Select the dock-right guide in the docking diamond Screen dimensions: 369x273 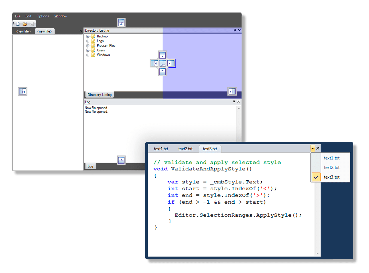[x=171, y=63]
